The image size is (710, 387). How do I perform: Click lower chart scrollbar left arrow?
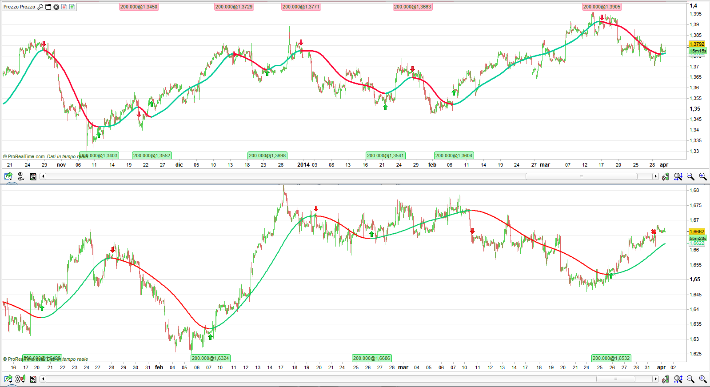(43, 379)
